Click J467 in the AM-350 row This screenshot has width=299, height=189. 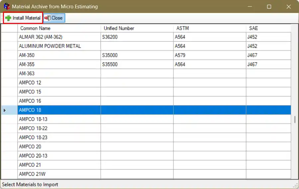pyautogui.click(x=268, y=55)
